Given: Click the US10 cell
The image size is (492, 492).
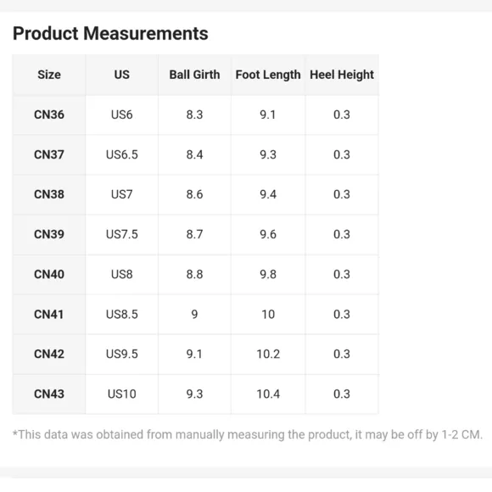Looking at the screenshot, I should [122, 394].
